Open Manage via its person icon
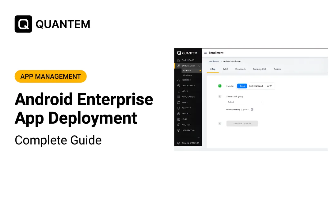 coord(179,80)
